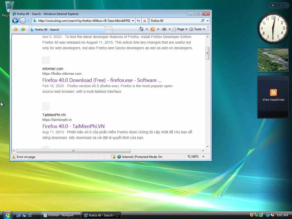Image resolution: width=292 pixels, height=219 pixels.
Task: Expand zoom level dropdown arrow
Action: click(203, 157)
